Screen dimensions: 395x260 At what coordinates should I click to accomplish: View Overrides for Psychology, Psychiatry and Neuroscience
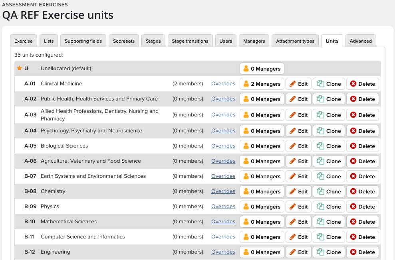tap(223, 131)
